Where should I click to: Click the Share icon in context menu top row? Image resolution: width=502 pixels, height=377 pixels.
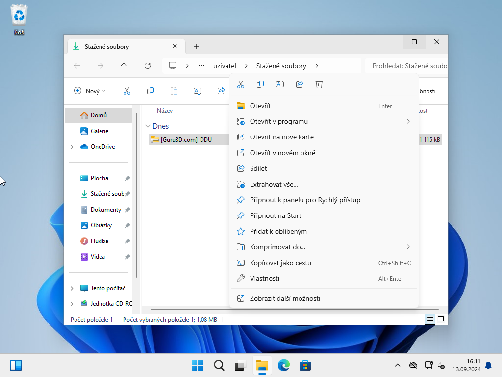(x=300, y=84)
